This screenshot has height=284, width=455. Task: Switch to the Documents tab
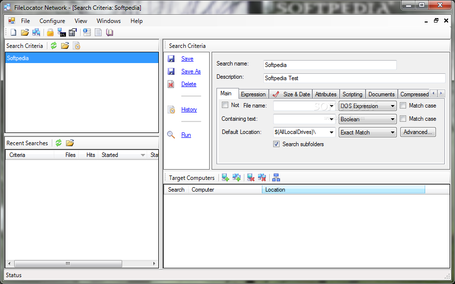(x=381, y=94)
